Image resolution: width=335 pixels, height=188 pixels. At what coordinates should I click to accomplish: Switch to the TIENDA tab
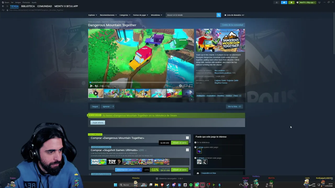click(x=14, y=6)
